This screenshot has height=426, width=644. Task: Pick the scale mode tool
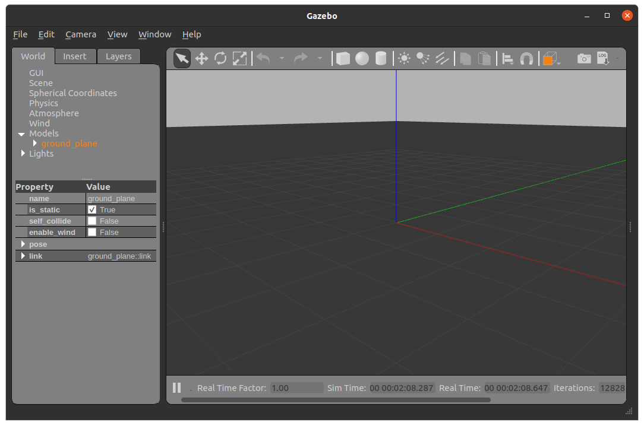coord(240,59)
